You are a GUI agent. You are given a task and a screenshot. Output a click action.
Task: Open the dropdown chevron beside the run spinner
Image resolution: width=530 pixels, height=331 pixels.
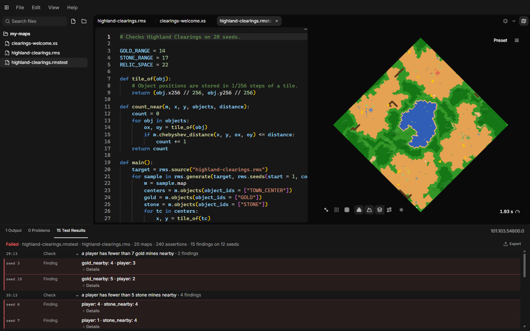(514, 21)
